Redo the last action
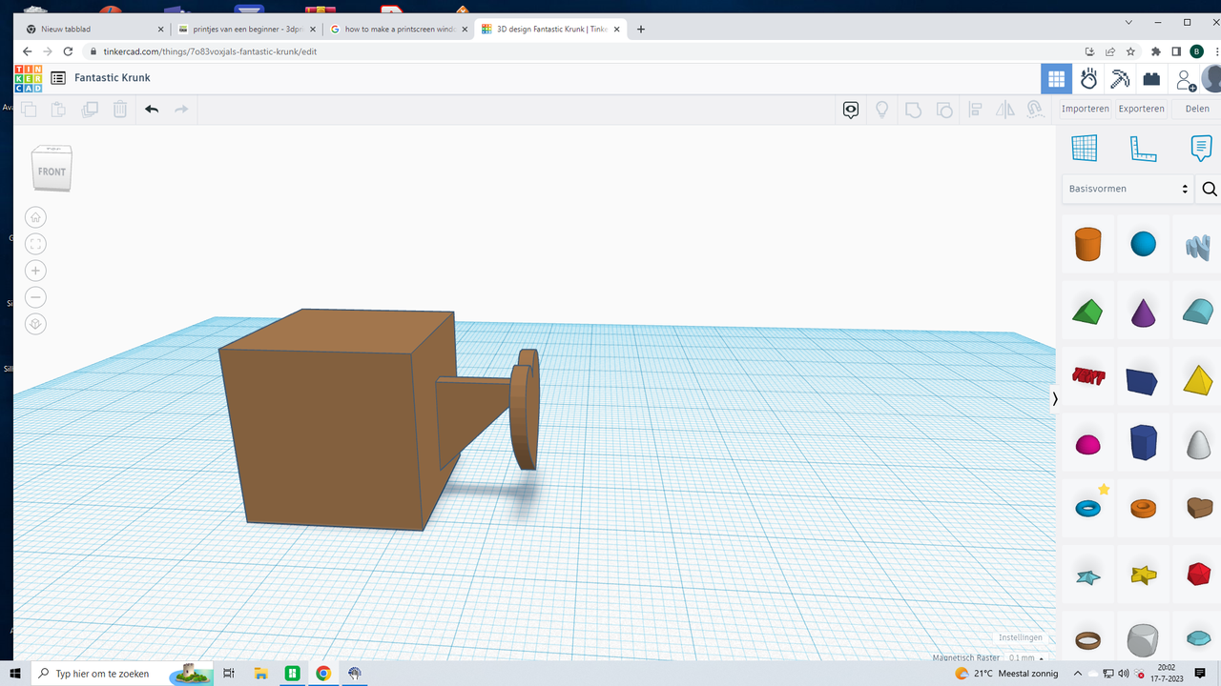The width and height of the screenshot is (1221, 686). pyautogui.click(x=181, y=110)
